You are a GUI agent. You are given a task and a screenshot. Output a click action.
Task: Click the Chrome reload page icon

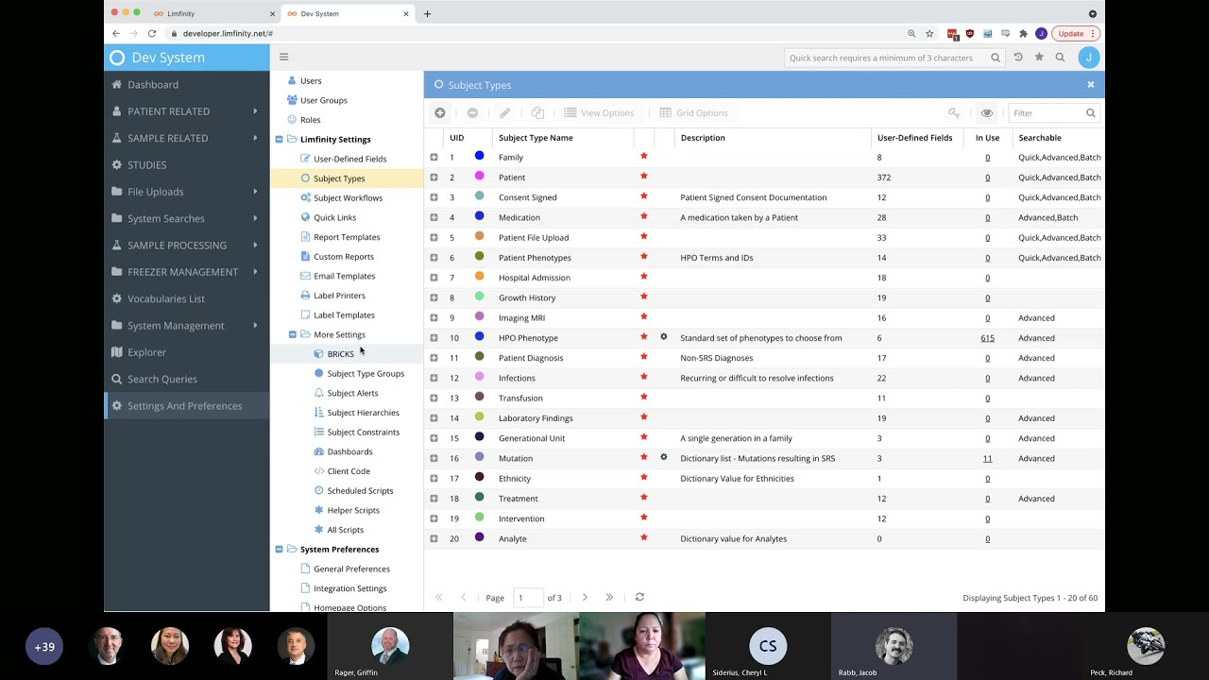click(151, 33)
